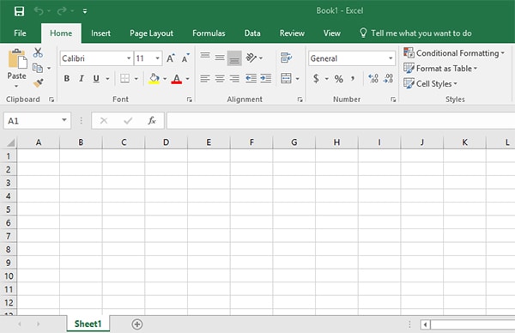Screen dimensions: 515x333
Task: Decrease font size with the smaller A
Action: (x=185, y=58)
